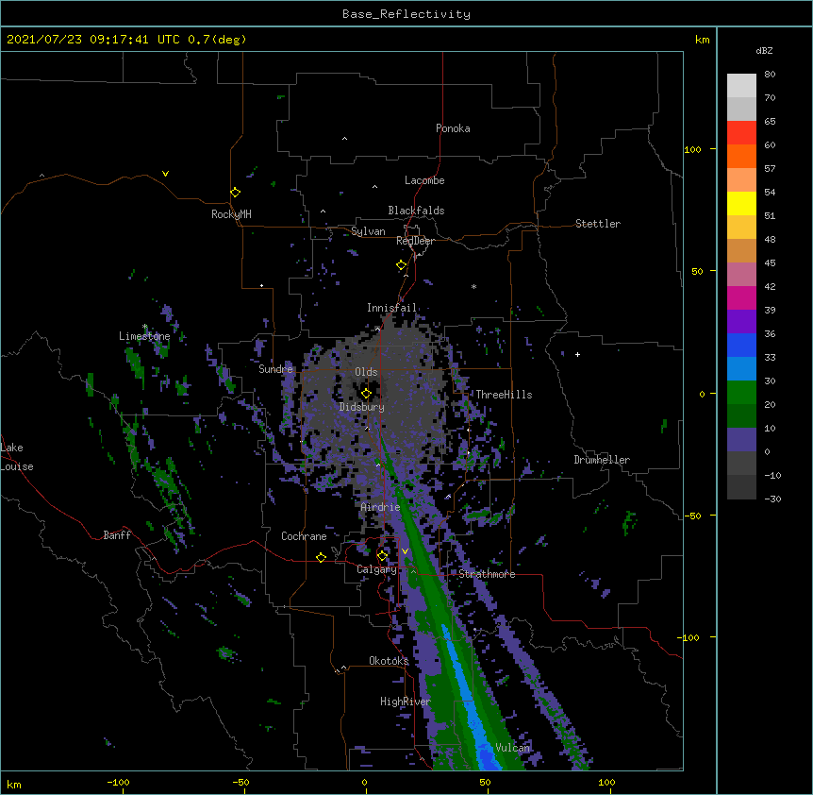
Task: Click the blue 33-36 dBZ legend swatch
Action: 741,345
